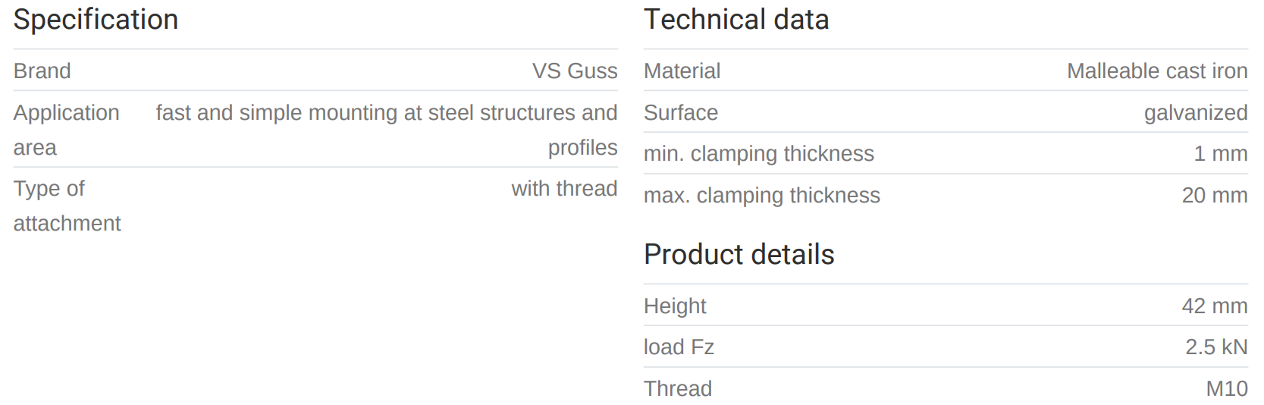
Task: Click the max. clamping thickness label
Action: coord(761,195)
